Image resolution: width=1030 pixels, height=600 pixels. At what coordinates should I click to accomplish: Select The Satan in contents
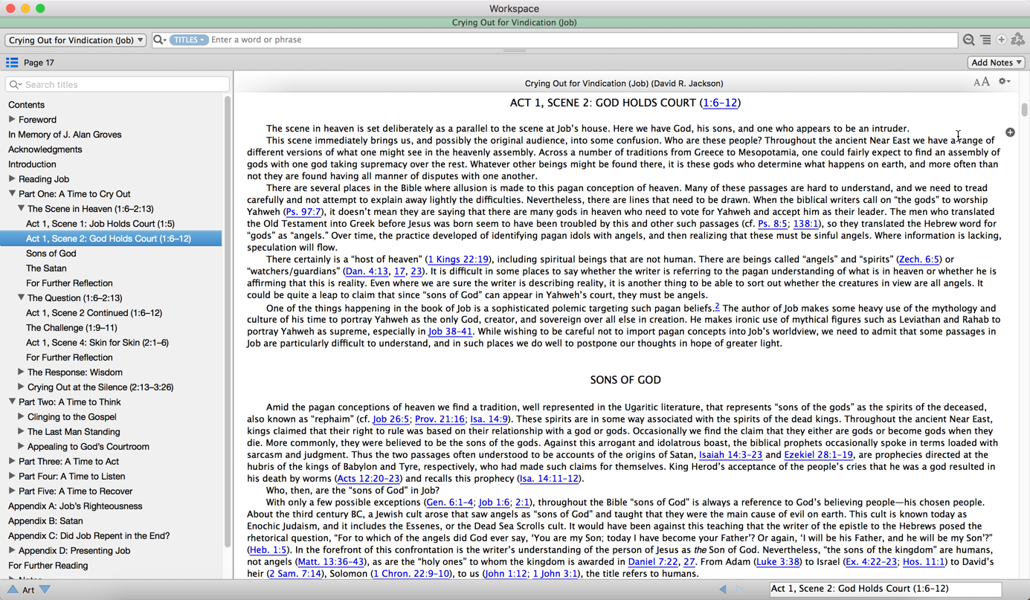point(46,268)
